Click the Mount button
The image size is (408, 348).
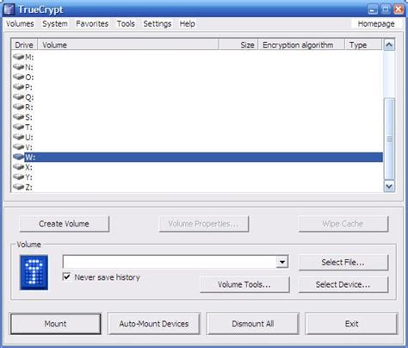coord(56,324)
